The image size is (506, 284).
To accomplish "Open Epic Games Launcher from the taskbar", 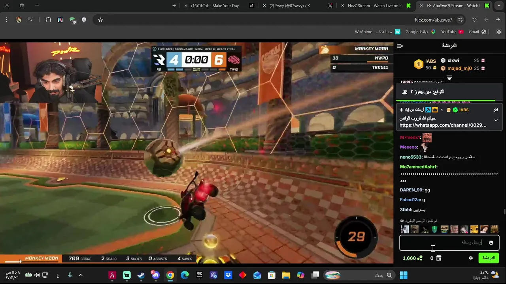I will click(199, 275).
